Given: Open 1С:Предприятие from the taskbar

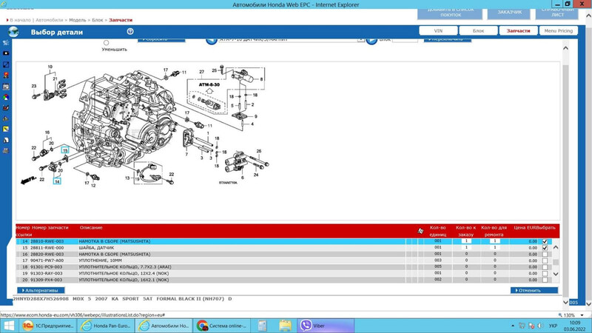Looking at the screenshot, I should (x=47, y=326).
